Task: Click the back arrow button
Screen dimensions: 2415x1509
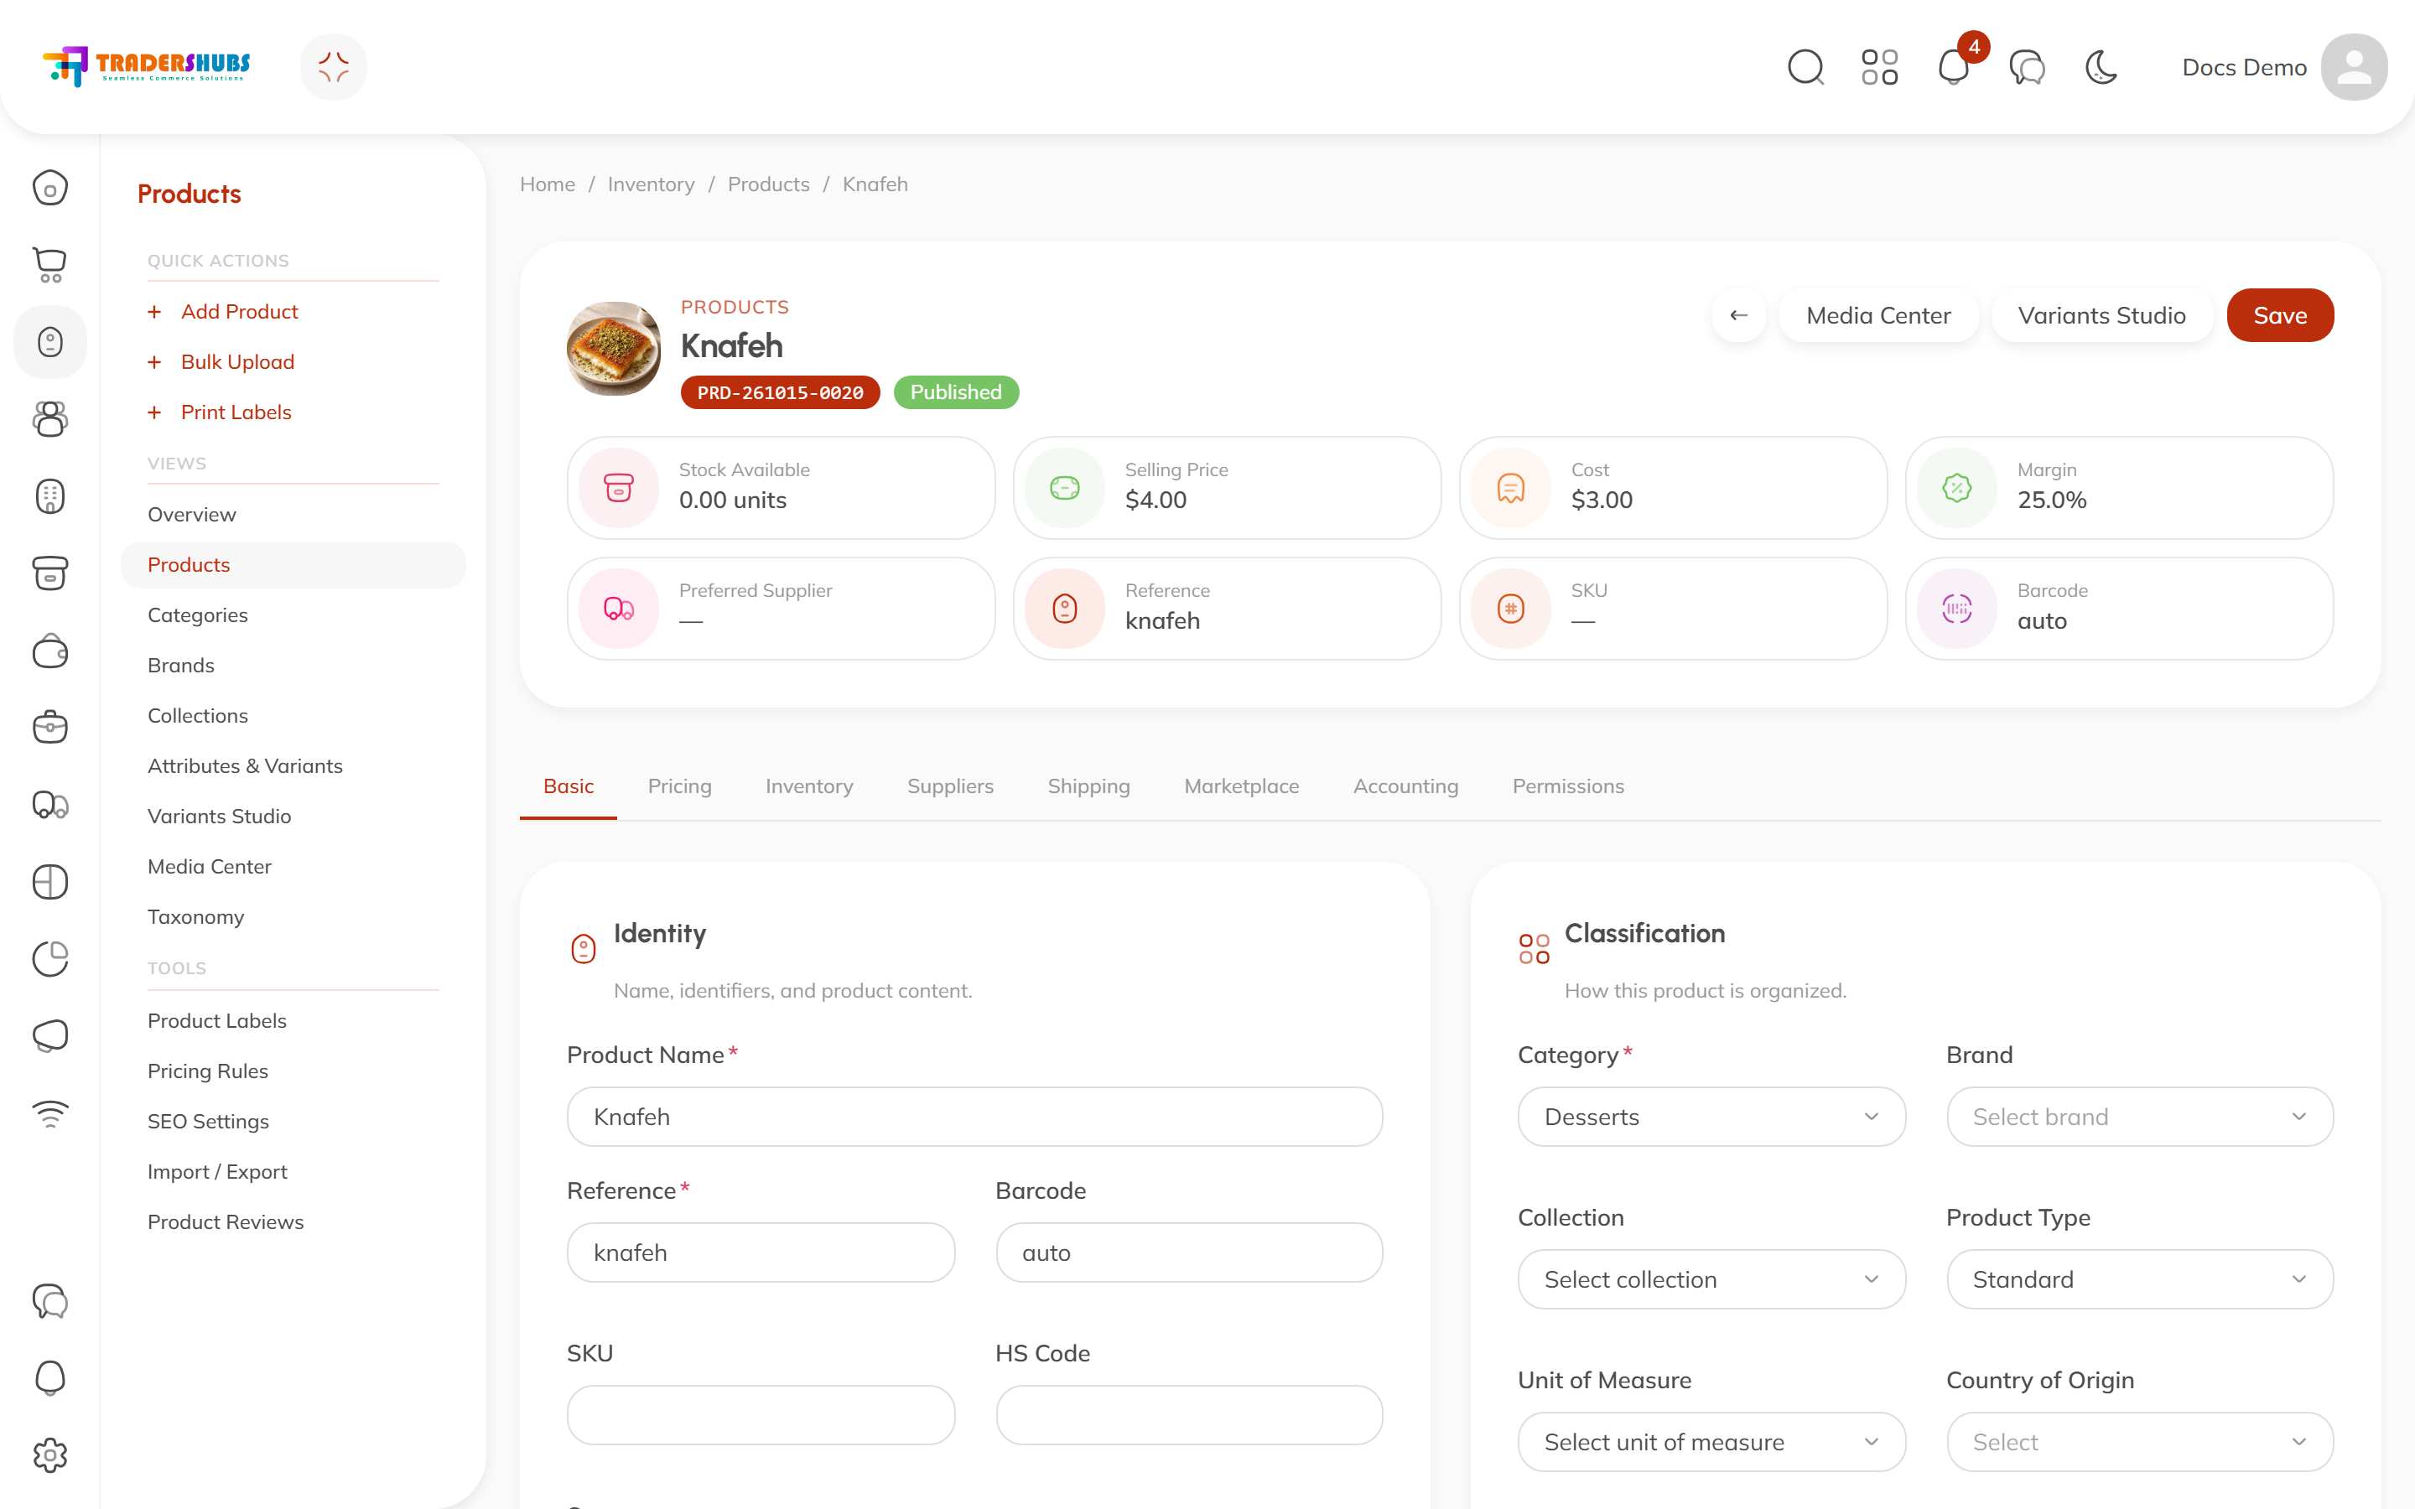Action: coord(1738,315)
